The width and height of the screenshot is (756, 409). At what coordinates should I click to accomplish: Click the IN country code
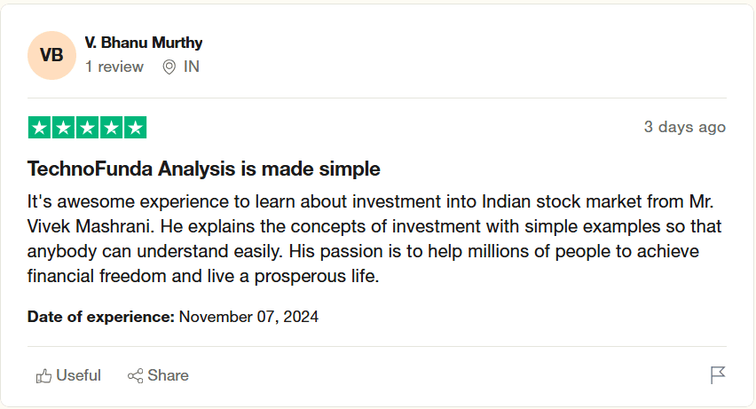click(192, 67)
